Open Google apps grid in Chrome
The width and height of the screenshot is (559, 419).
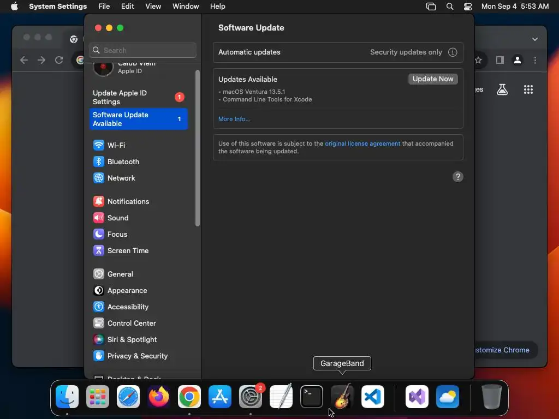pyautogui.click(x=528, y=89)
